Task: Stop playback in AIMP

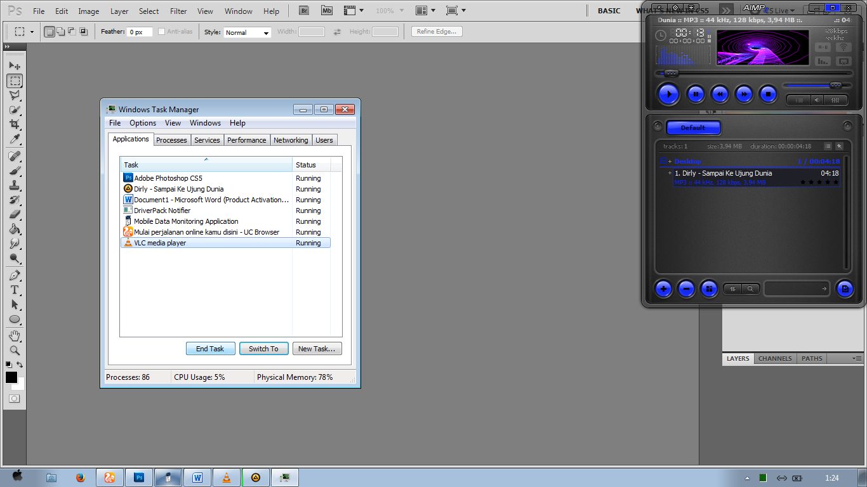Action: 768,94
